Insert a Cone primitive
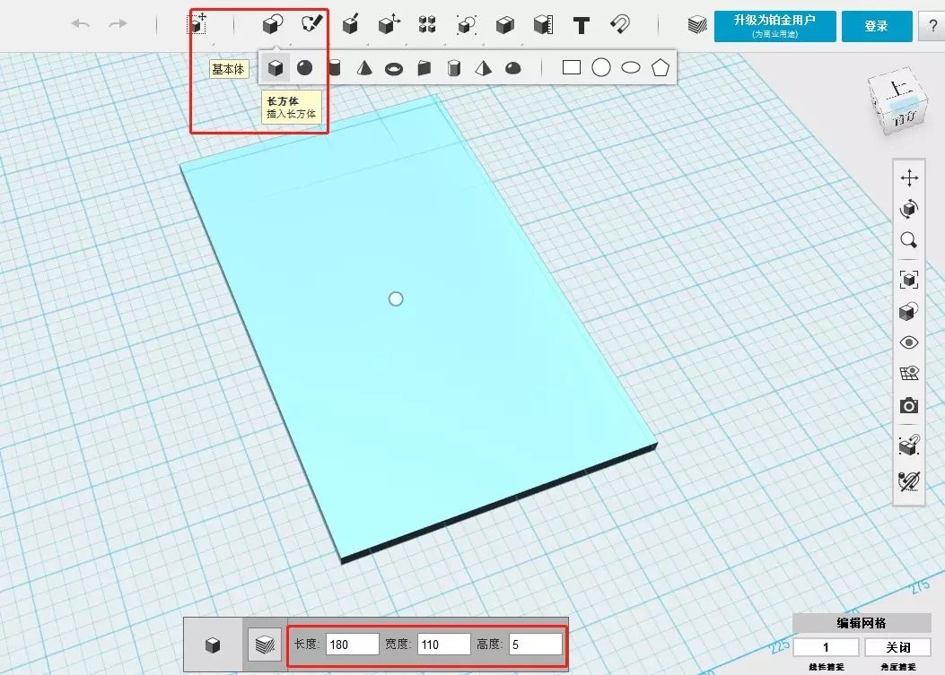Screen dimensions: 945x675 (x=364, y=67)
